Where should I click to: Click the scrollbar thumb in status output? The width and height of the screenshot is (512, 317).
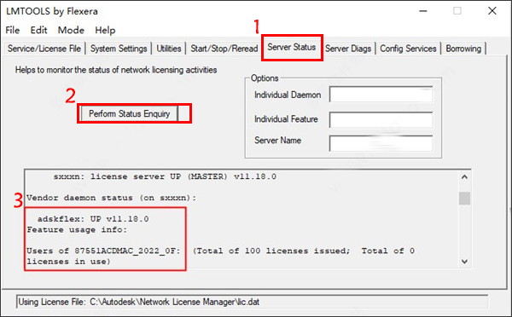(464, 199)
